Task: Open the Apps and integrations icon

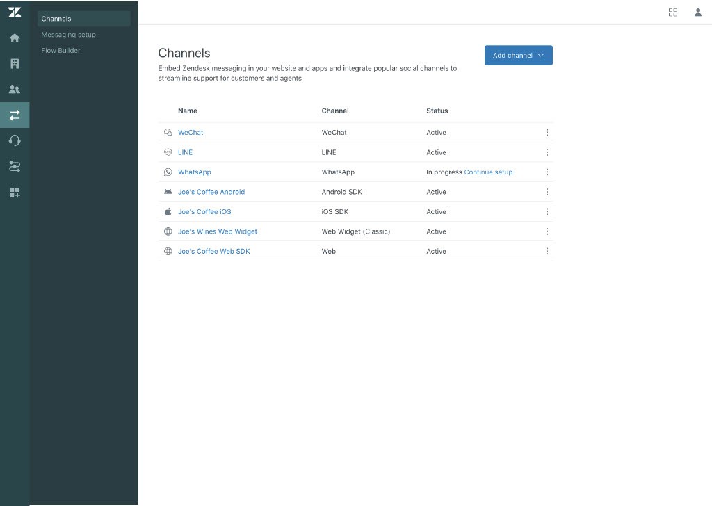Action: coord(15,193)
